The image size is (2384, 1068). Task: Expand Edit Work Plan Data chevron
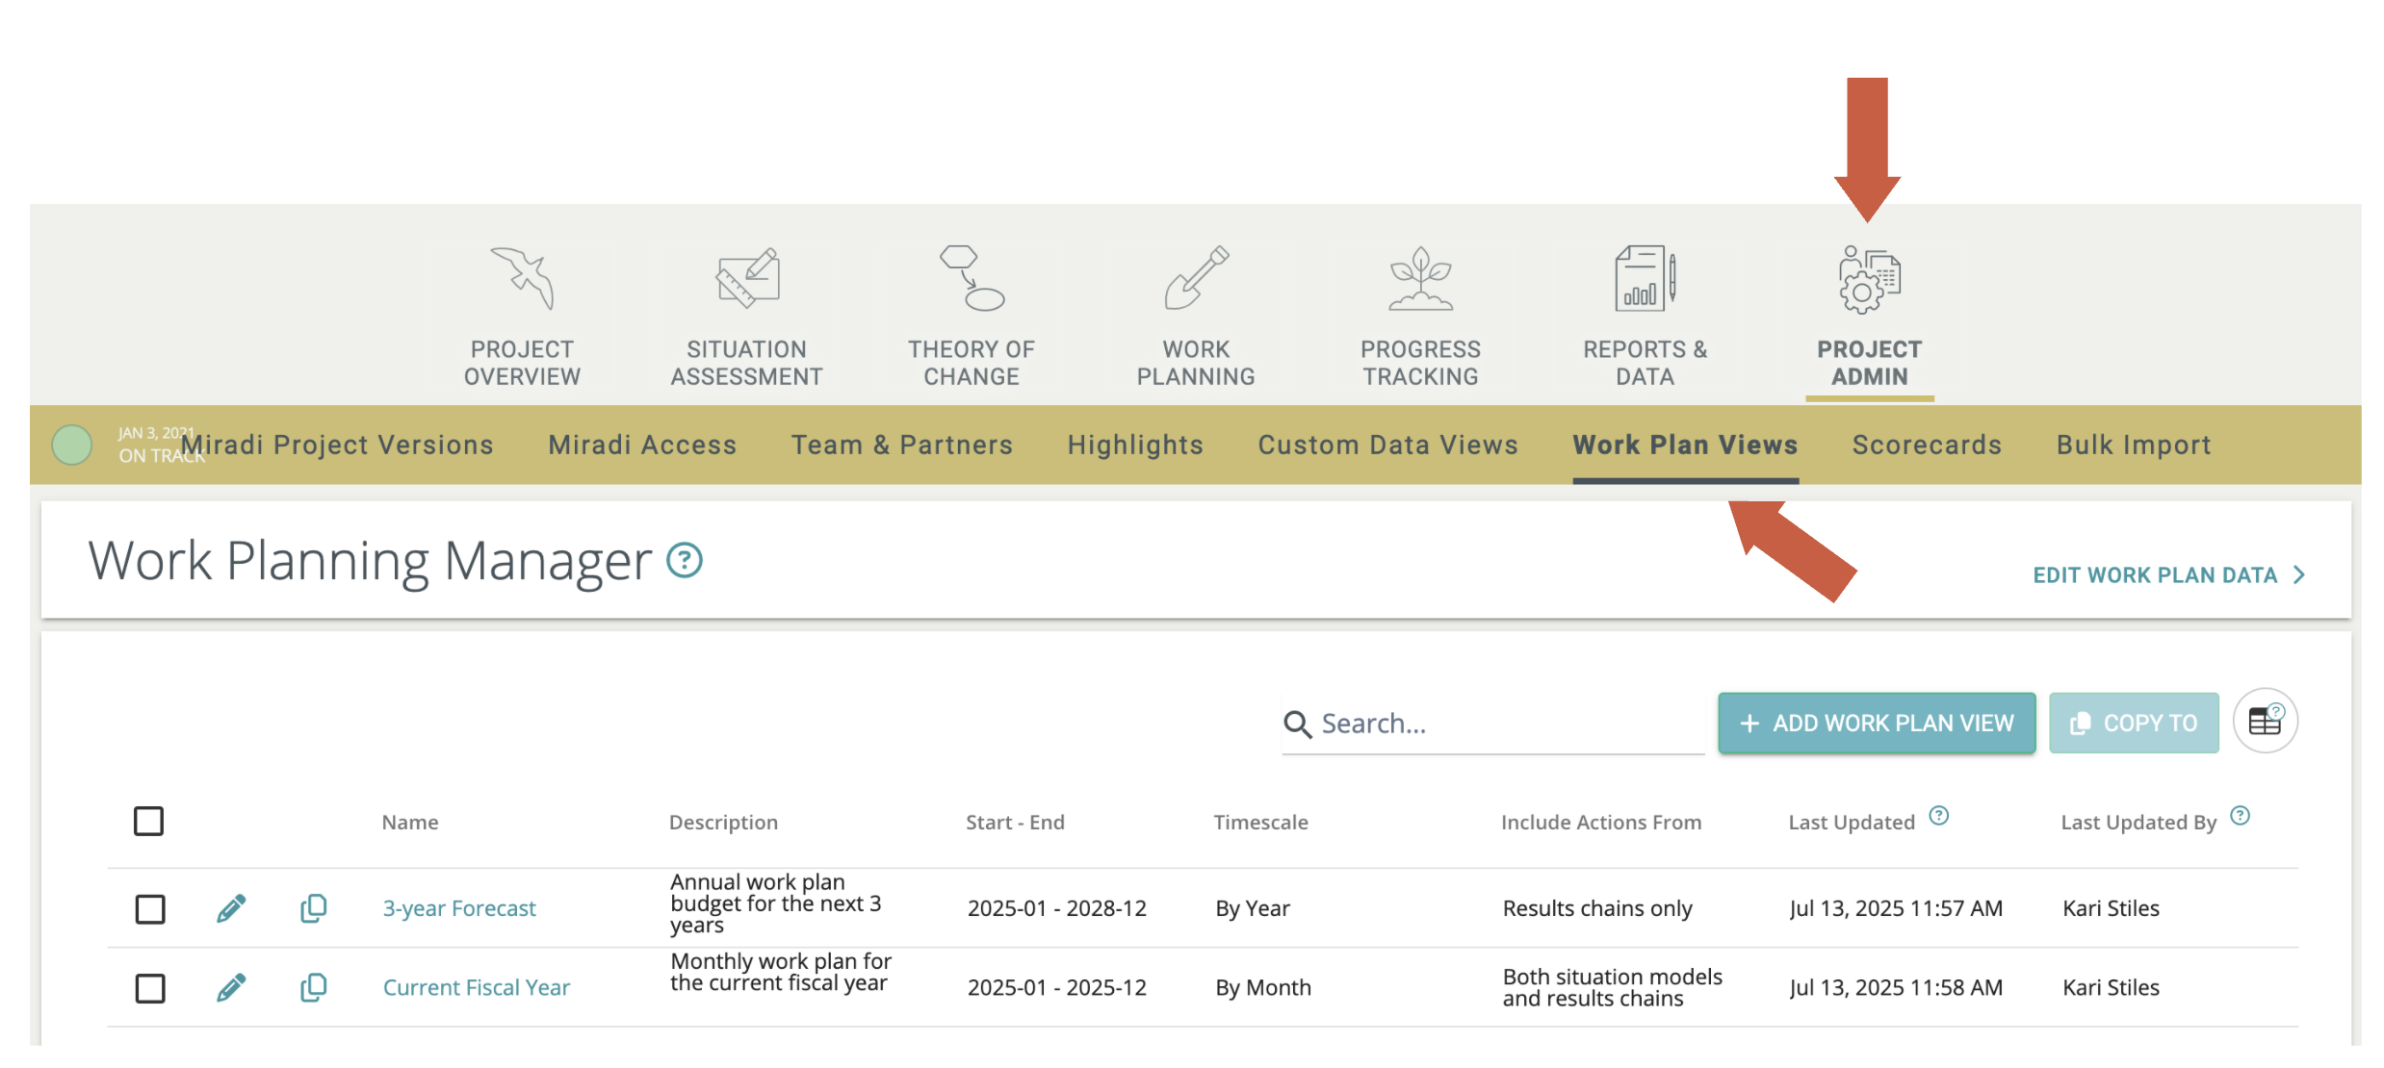coord(2299,575)
